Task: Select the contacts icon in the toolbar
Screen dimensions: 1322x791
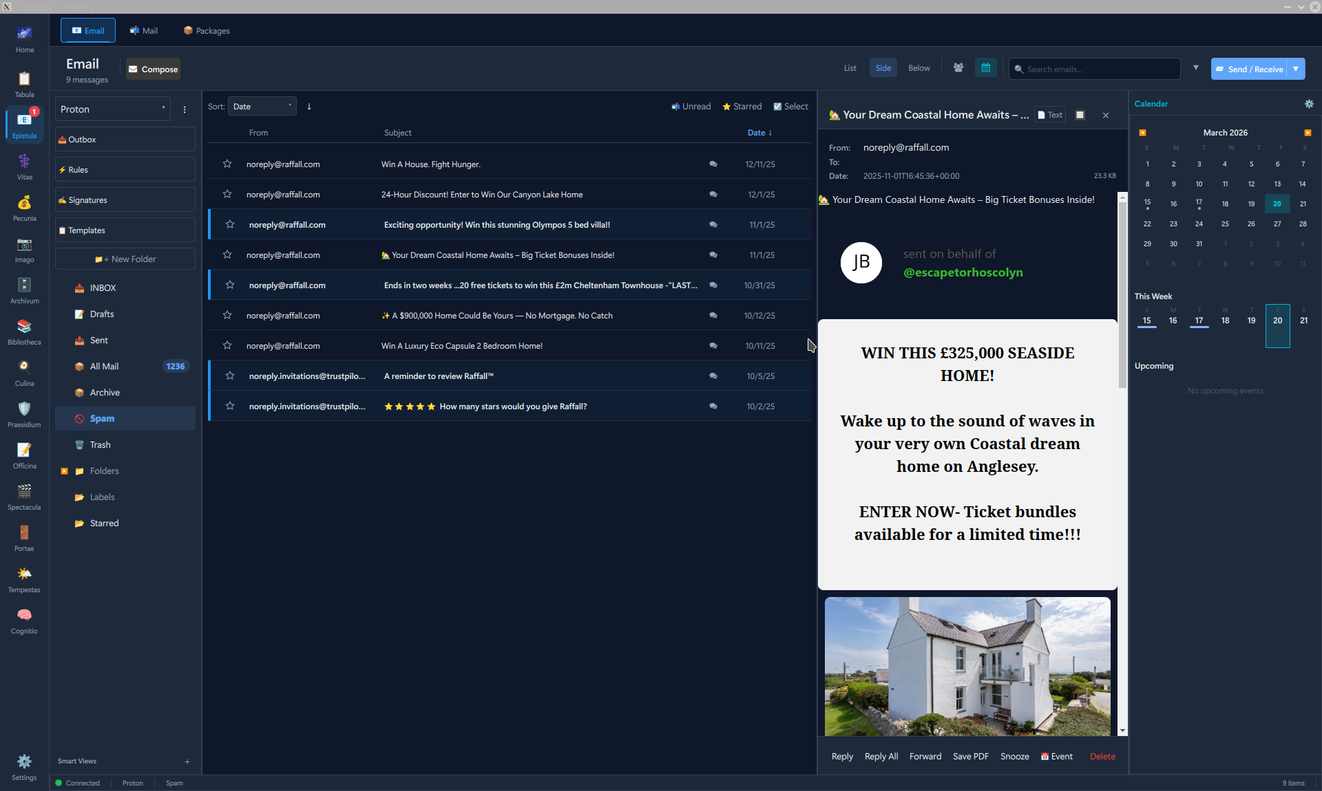Action: (958, 67)
